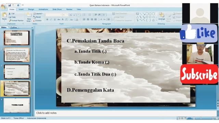Open the Clipboard group dialog launcher
The height and width of the screenshot is (123, 219).
[x=23, y=24]
